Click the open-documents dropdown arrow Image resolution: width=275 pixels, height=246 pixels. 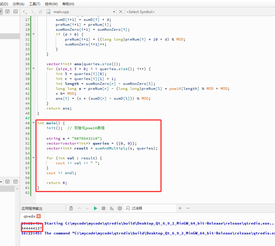[x=114, y=12]
